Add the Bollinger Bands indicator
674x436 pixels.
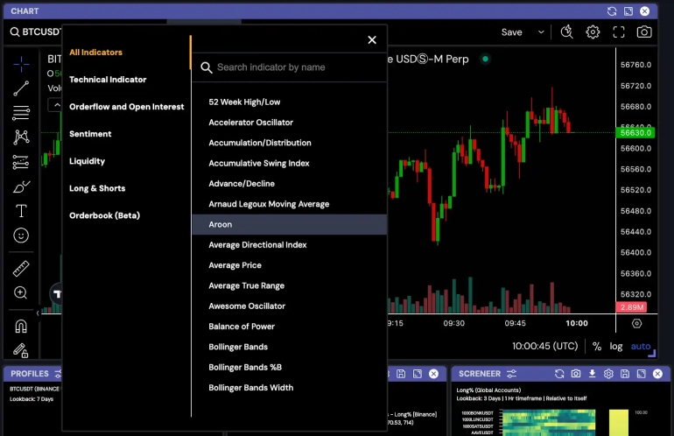click(x=238, y=347)
